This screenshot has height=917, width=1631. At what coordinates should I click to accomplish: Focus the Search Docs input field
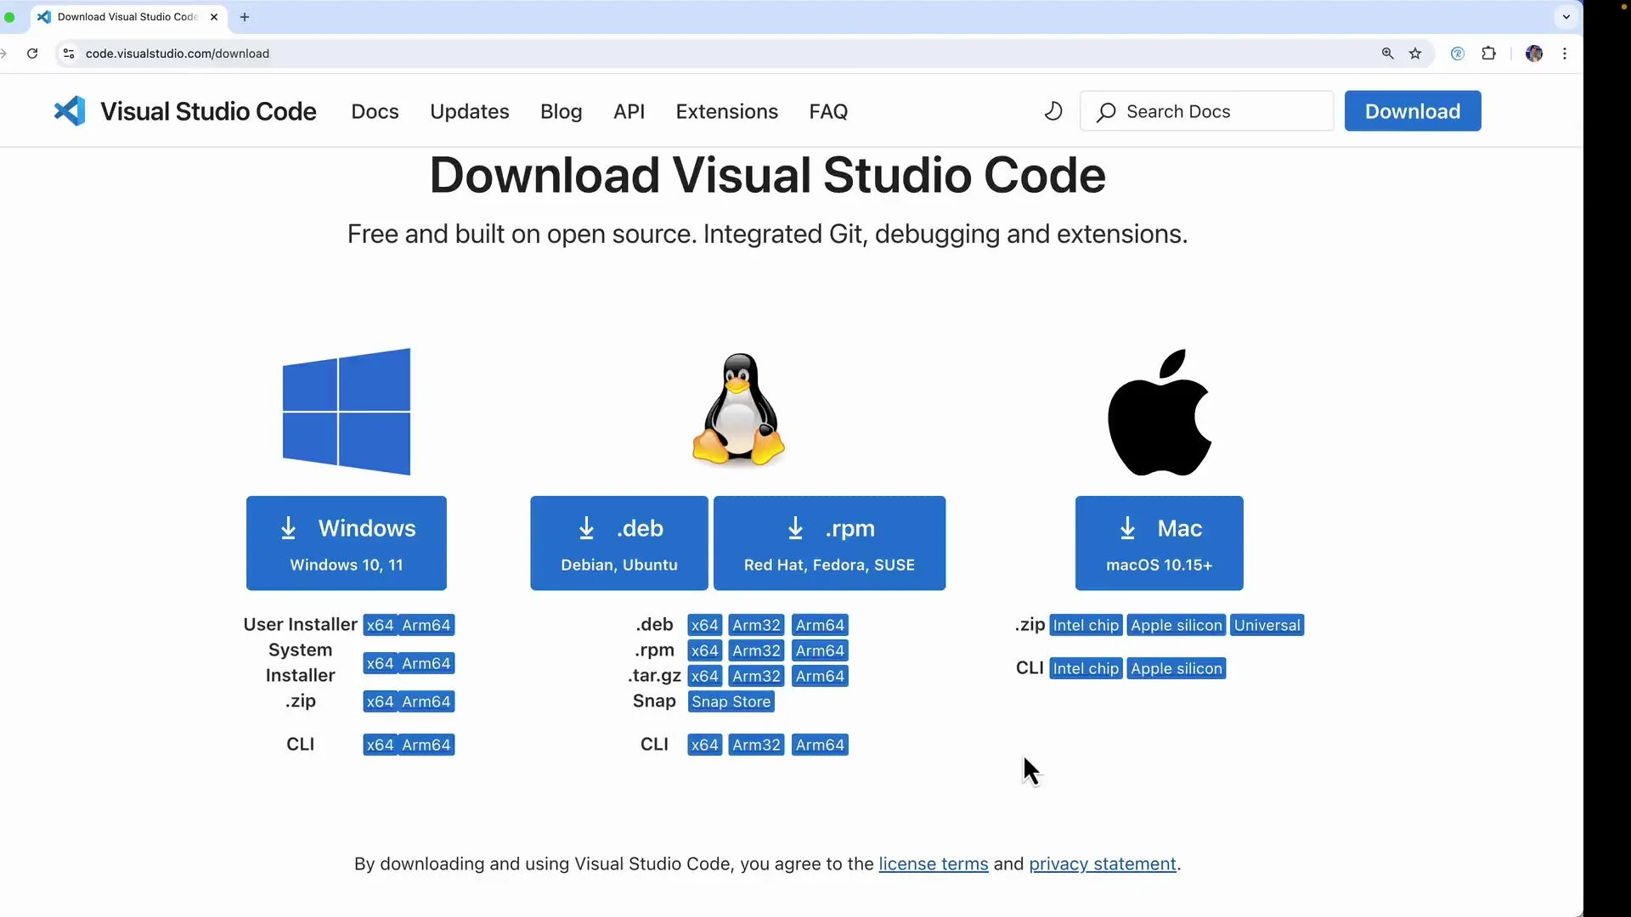pos(1207,111)
